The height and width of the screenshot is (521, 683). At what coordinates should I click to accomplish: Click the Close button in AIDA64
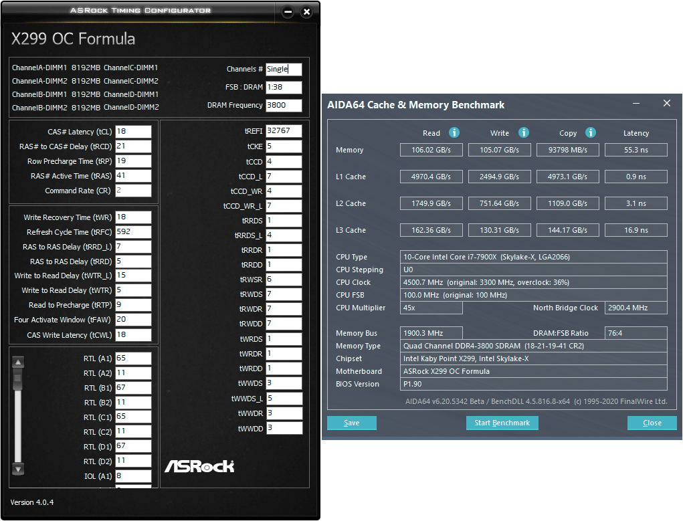pyautogui.click(x=652, y=423)
